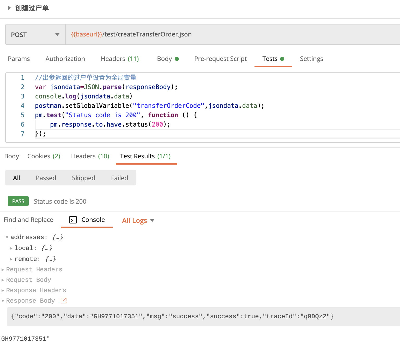Open the Settings tab
This screenshot has height=349, width=400.
[311, 59]
